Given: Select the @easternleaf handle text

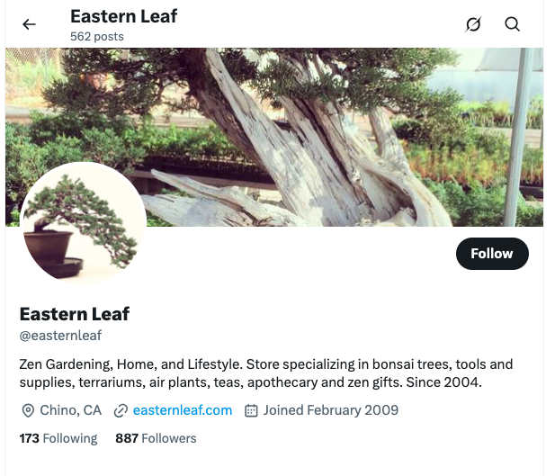Looking at the screenshot, I should [x=60, y=336].
